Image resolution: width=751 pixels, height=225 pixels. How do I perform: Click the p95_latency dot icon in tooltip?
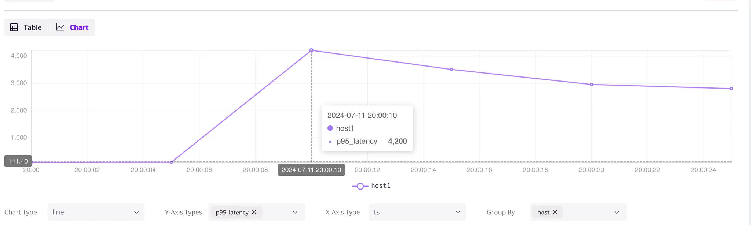[330, 141]
